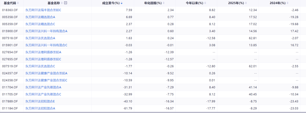Open fund 东方阿尔法兴科一年持有混合C
This screenshot has width=306, height=113.
pyautogui.click(x=46, y=45)
